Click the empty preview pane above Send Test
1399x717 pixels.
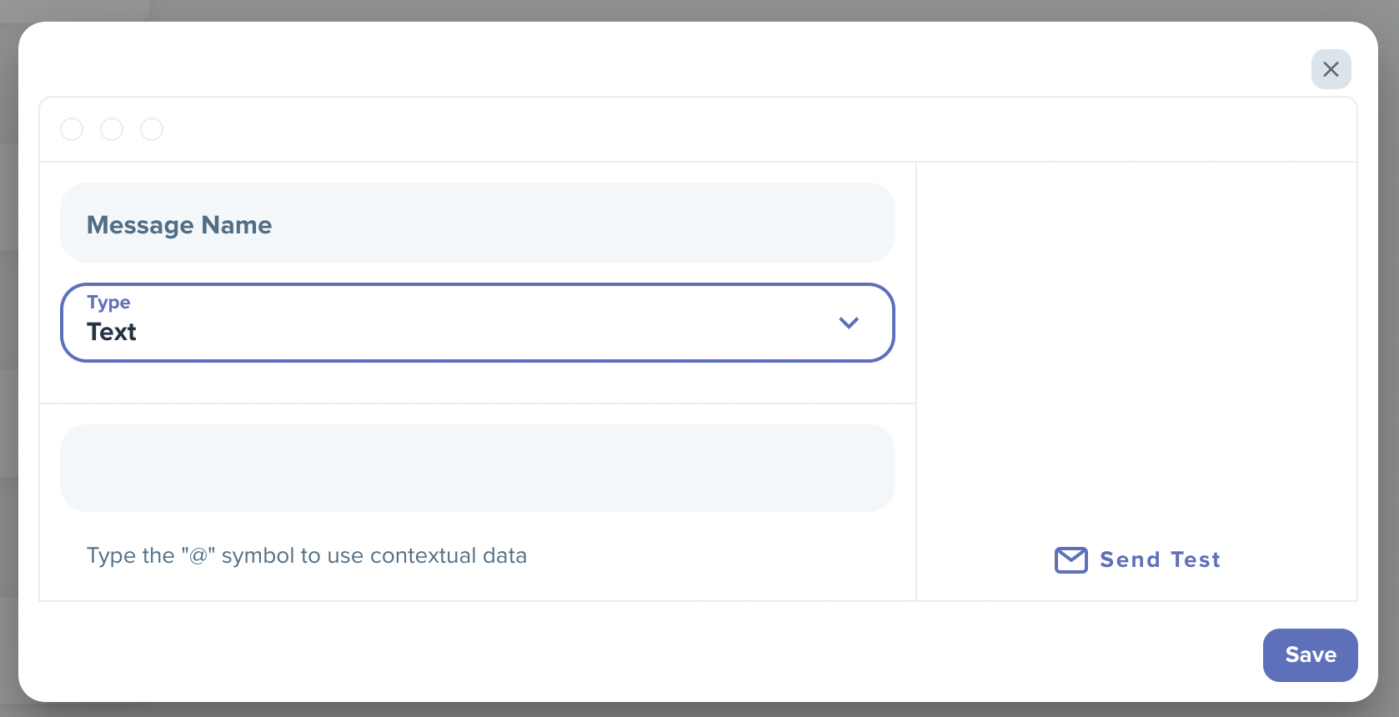pyautogui.click(x=1136, y=342)
